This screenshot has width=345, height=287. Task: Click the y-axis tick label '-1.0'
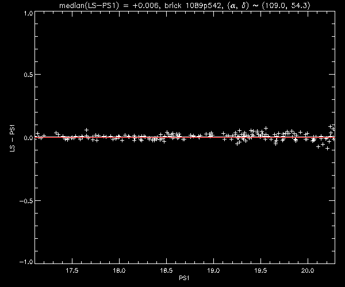[x=26, y=262]
